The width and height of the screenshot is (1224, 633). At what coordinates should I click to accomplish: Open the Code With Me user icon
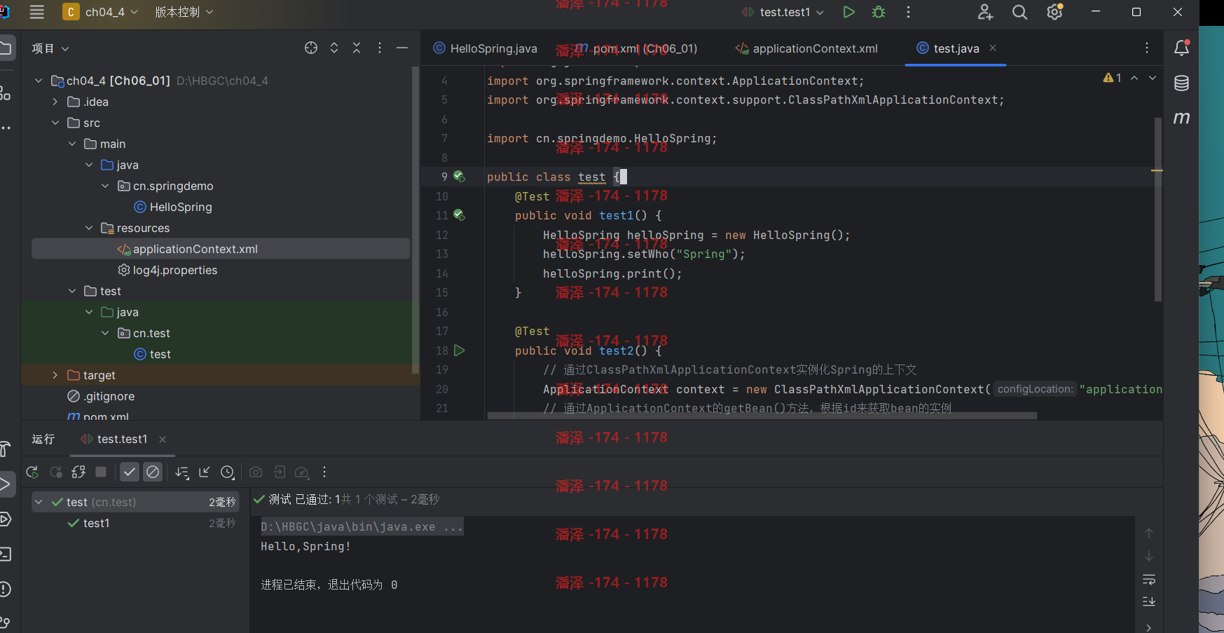pos(985,12)
